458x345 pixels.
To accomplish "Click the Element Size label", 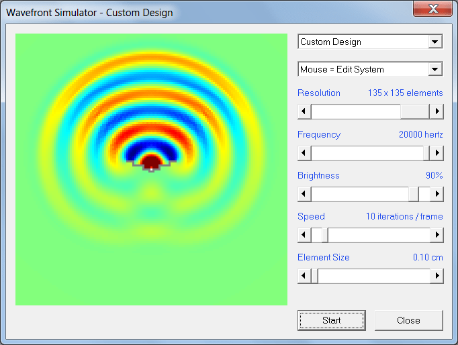I will point(323,258).
